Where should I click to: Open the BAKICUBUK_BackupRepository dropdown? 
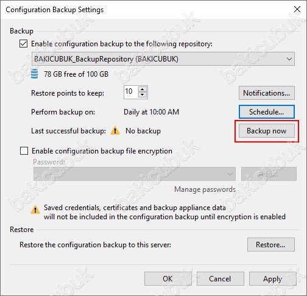[163, 59]
